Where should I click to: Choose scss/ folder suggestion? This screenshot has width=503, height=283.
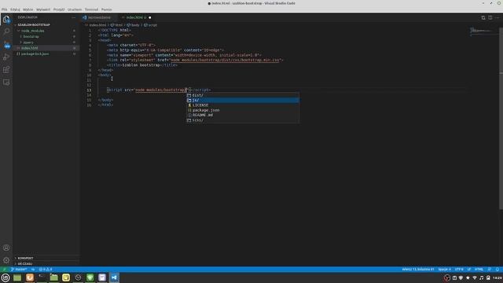[243, 120]
